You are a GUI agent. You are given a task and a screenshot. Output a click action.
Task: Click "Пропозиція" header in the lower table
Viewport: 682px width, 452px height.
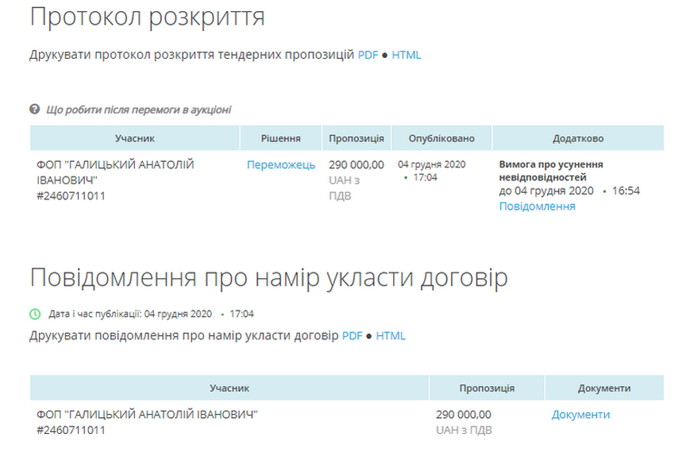click(x=486, y=388)
